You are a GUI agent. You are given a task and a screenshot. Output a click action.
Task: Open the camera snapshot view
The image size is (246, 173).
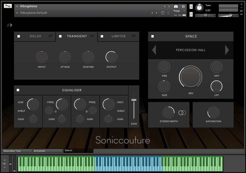tap(176, 6)
